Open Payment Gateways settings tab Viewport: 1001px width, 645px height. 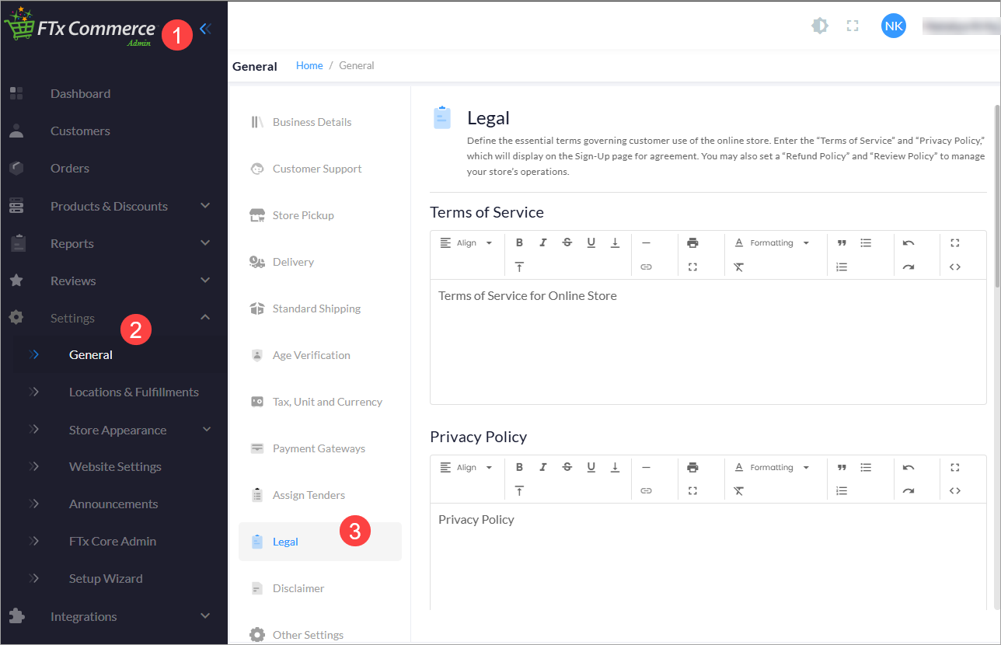point(319,448)
